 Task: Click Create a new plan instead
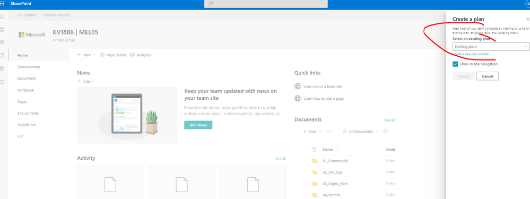point(471,54)
